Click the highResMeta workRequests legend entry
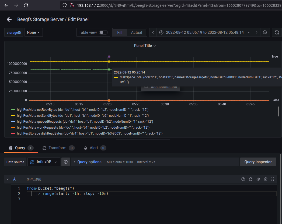Viewport: 282px width, 224px height. [83, 128]
